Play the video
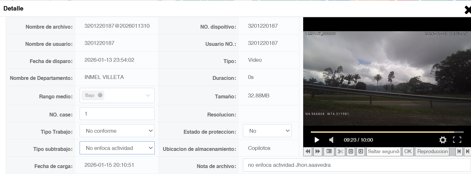Screen dimensions: 471x176 (x=317, y=140)
